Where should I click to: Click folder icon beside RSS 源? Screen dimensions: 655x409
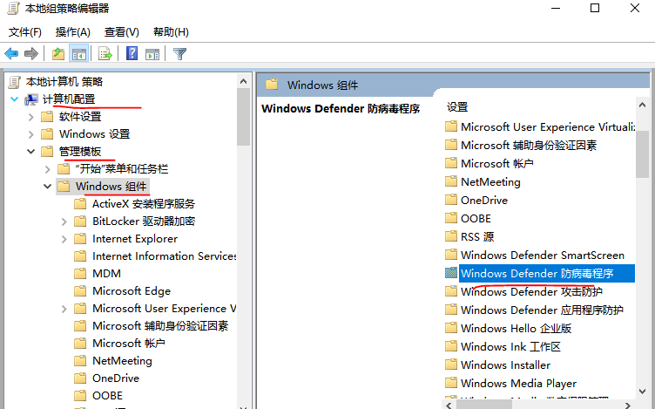[451, 236]
